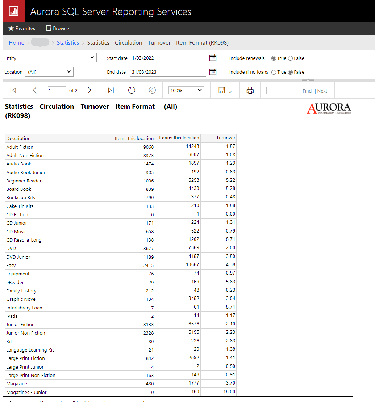Select the Beginner Readers row label

(x=25, y=181)
